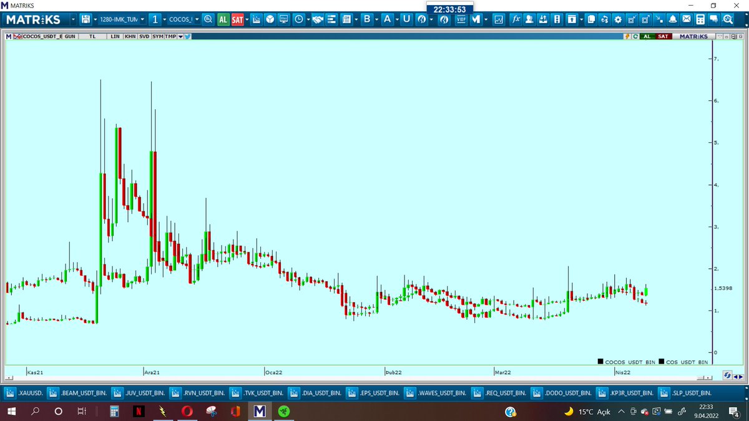This screenshot has height=421, width=749.
Task: Click the copy pages icon in toolbar
Action: [x=590, y=19]
